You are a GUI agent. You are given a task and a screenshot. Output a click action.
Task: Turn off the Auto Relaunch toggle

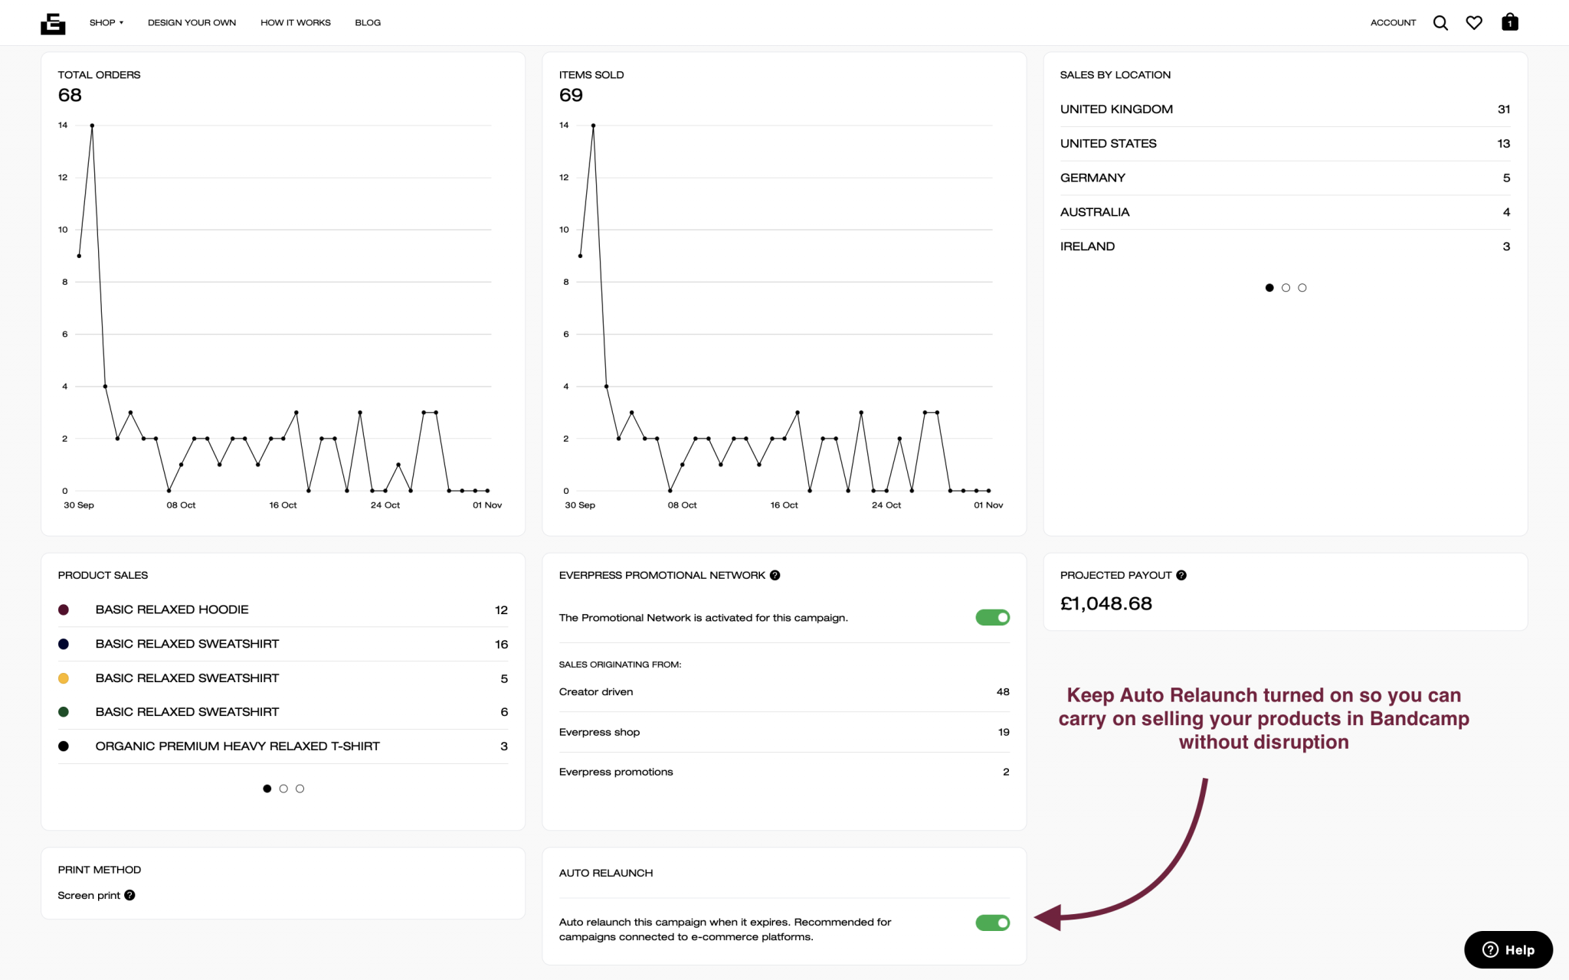[x=992, y=923]
